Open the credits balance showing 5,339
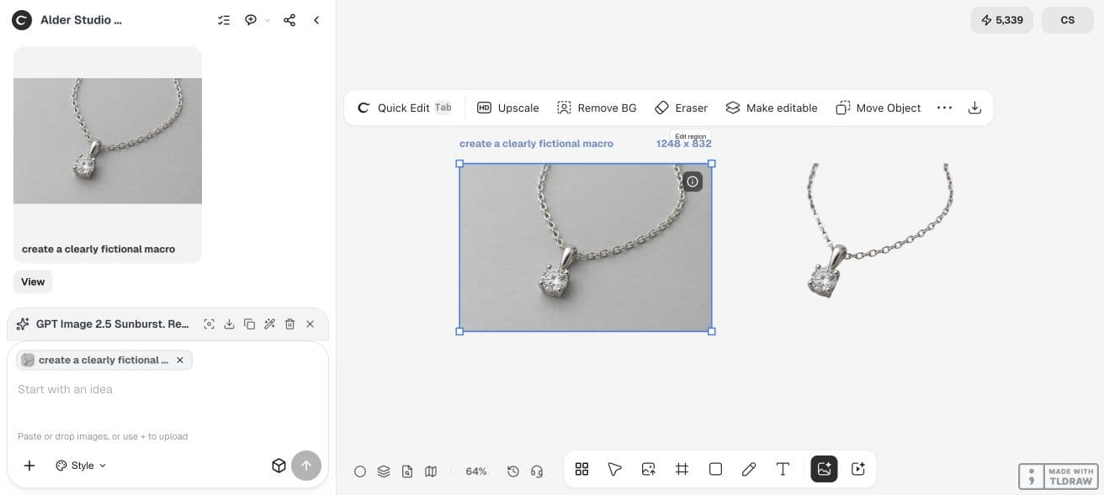Viewport: 1104px width, 495px height. [1001, 20]
